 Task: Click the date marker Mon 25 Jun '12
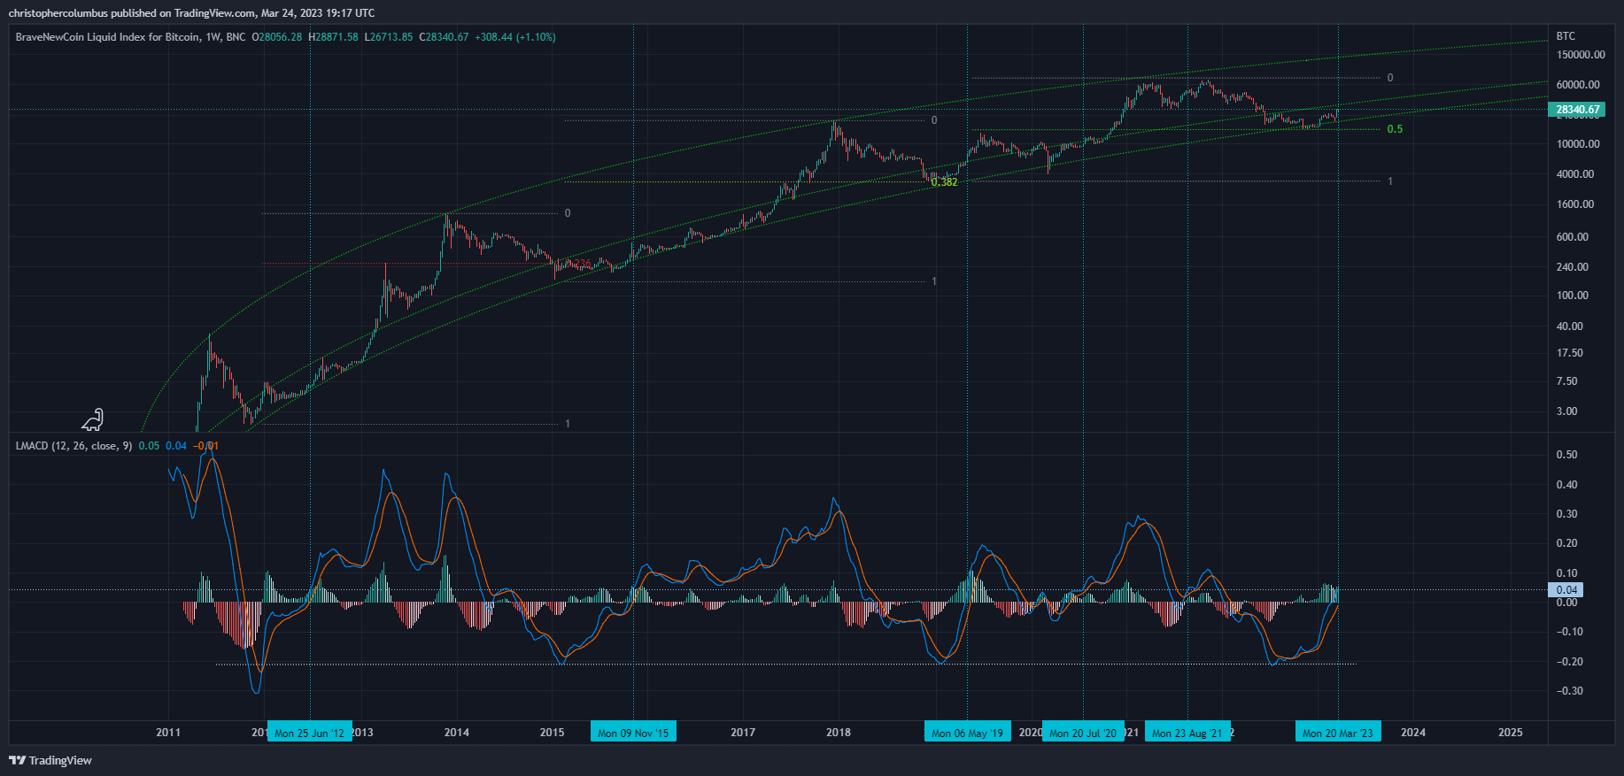click(309, 733)
